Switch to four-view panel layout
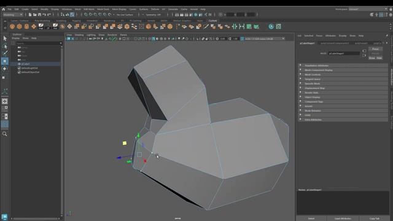This screenshot has height=221, width=393. [5, 109]
